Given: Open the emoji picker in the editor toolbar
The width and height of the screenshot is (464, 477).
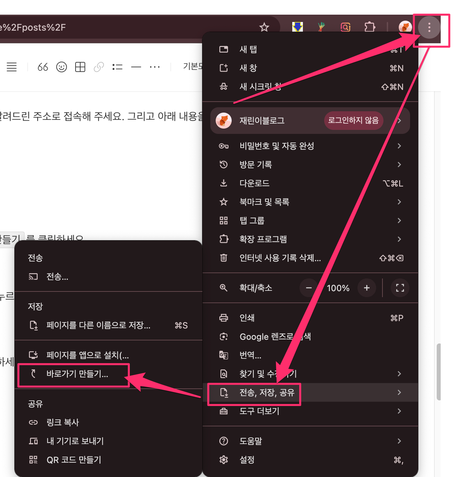Looking at the screenshot, I should pos(61,67).
